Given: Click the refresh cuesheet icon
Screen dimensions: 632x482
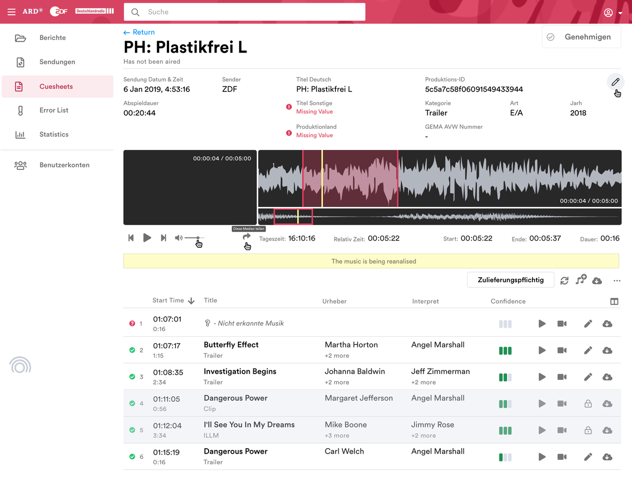Looking at the screenshot, I should point(564,280).
